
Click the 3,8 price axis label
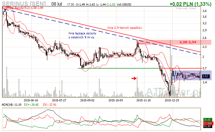point(205,11)
